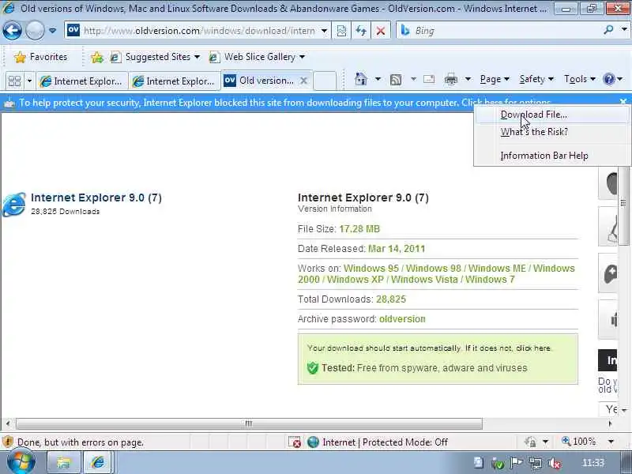Expand the address bar URL history dropdown
This screenshot has height=474, width=632.
coord(324,31)
